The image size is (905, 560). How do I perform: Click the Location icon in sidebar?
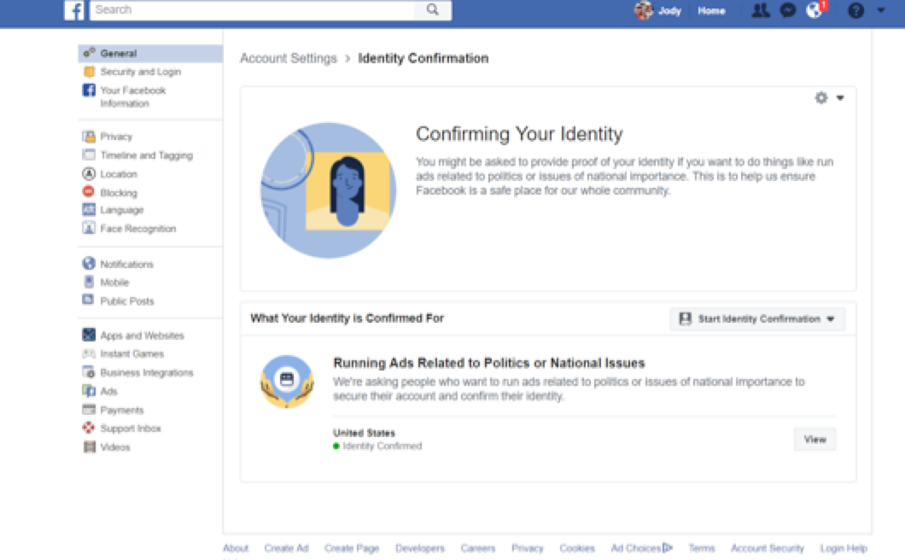(89, 173)
